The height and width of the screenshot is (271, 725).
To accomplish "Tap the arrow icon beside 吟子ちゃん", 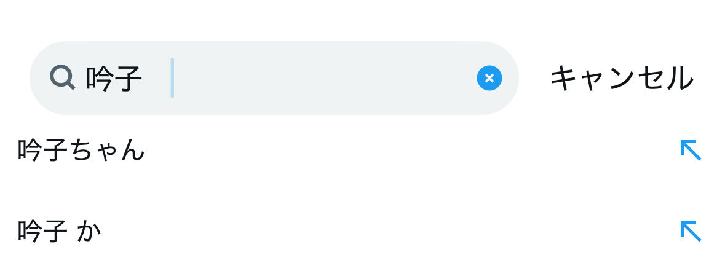I will point(690,150).
